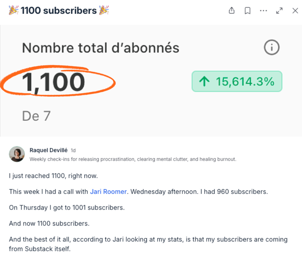The image size is (302, 258).
Task: Click the green upward arrow in growth badge
Action: [x=204, y=81]
